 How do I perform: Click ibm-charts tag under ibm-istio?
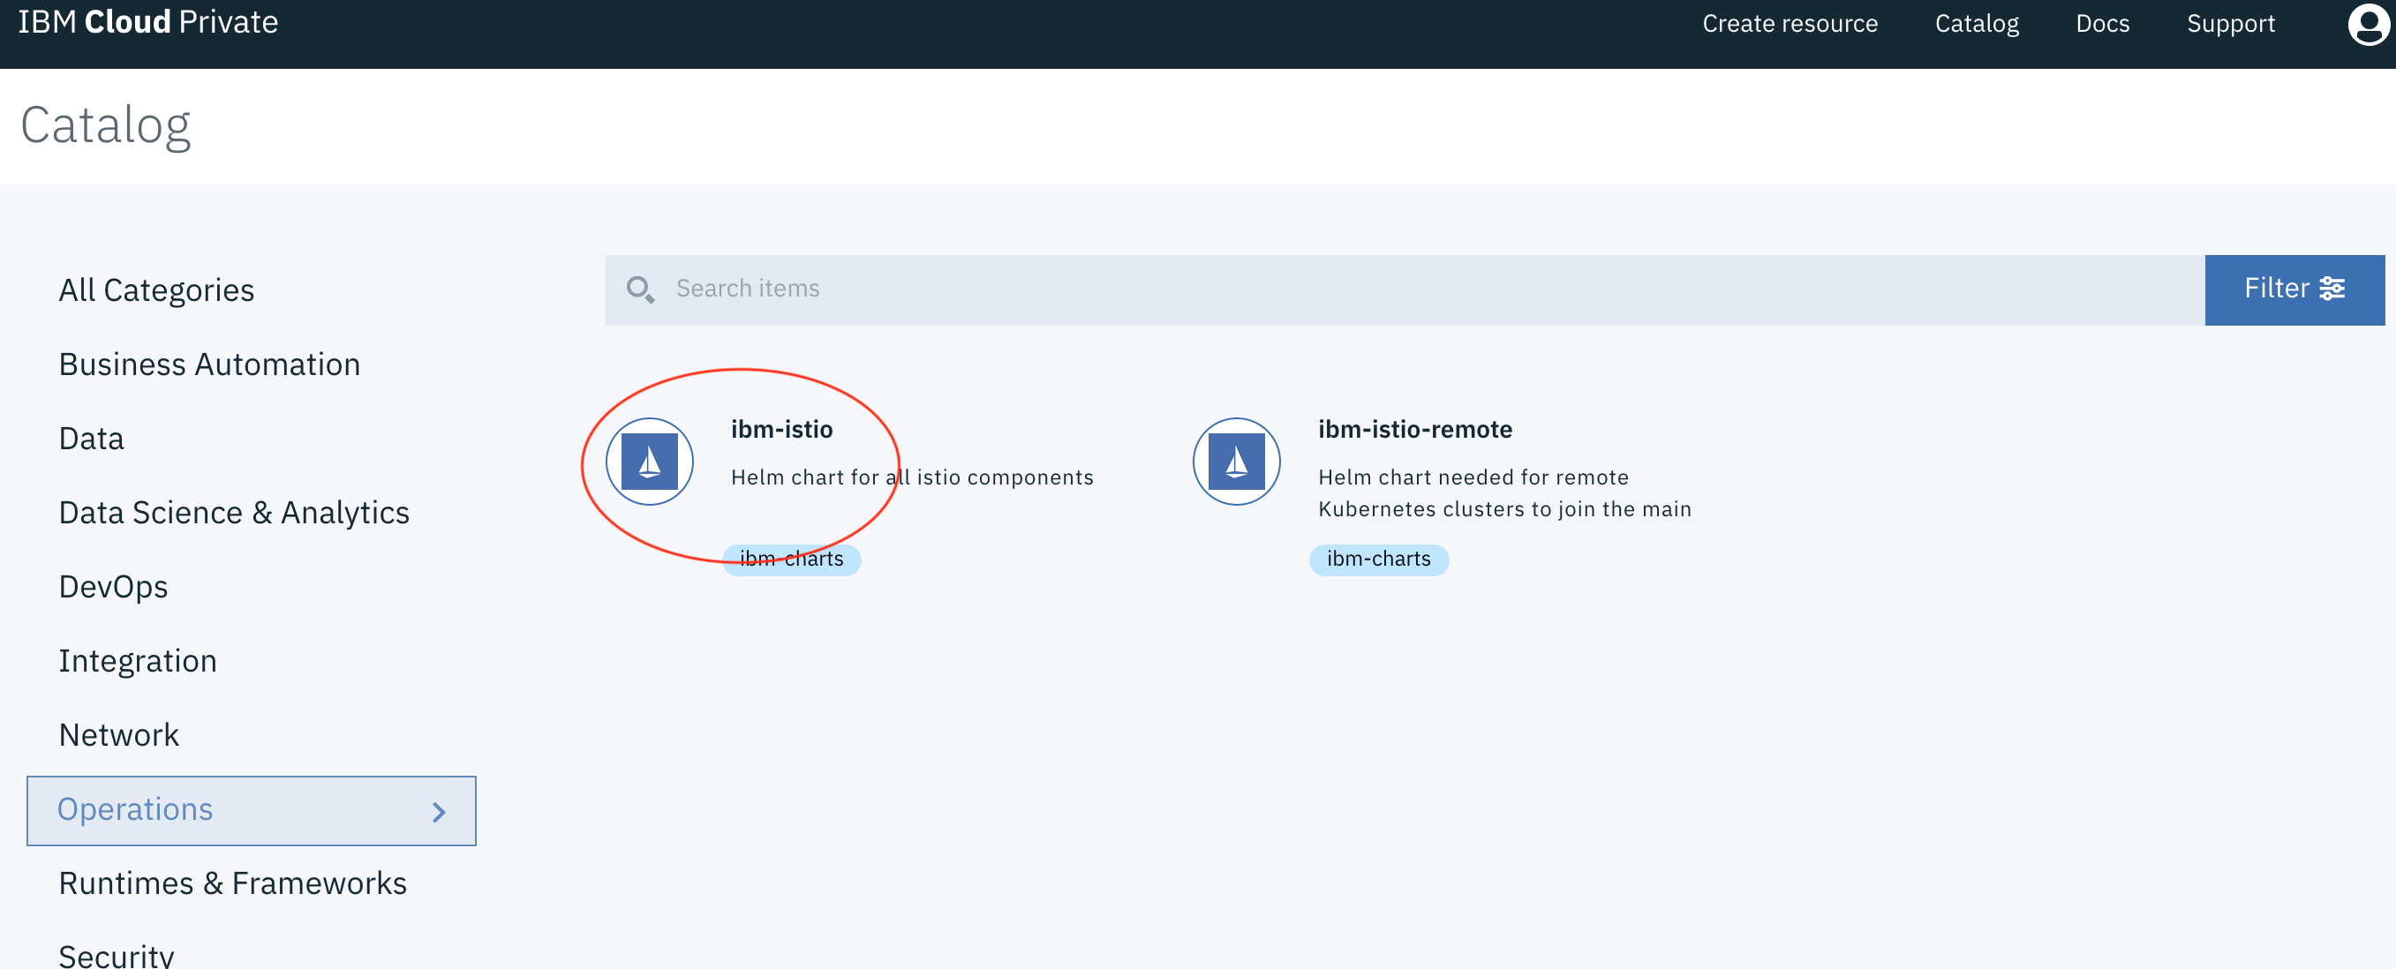coord(792,559)
